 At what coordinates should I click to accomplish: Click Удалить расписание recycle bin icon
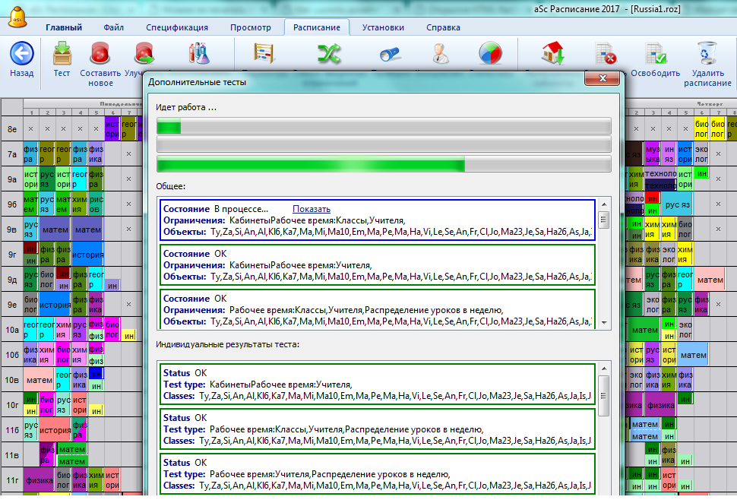[x=707, y=52]
